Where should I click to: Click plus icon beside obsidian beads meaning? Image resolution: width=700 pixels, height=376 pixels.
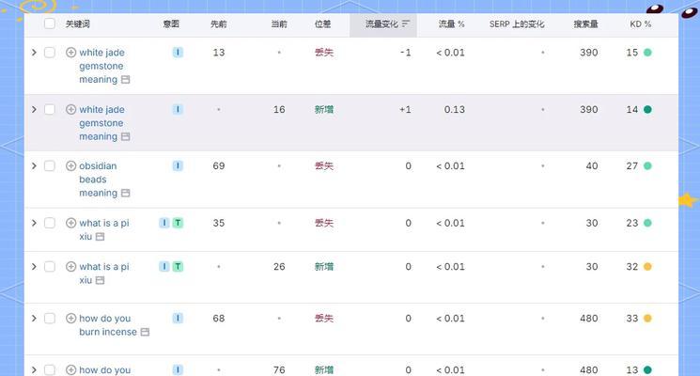point(70,165)
